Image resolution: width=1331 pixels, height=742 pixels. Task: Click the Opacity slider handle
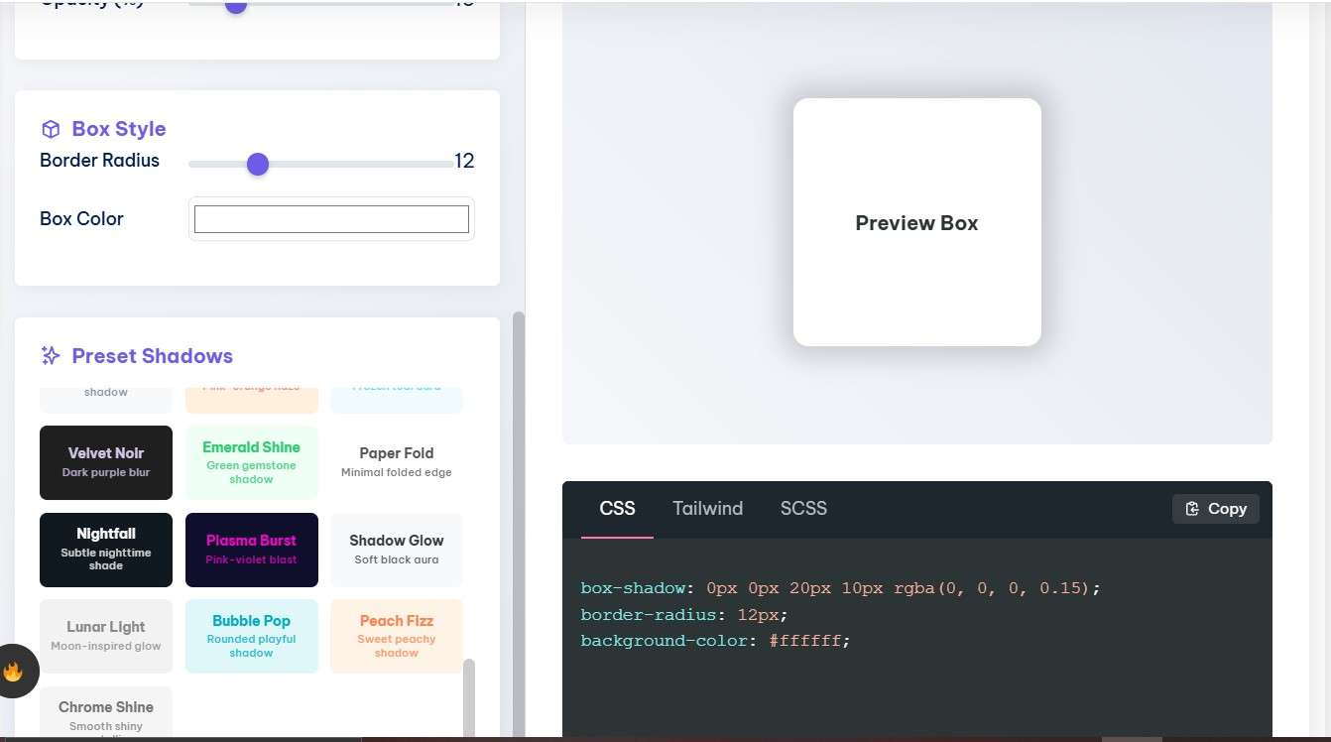pos(235,5)
